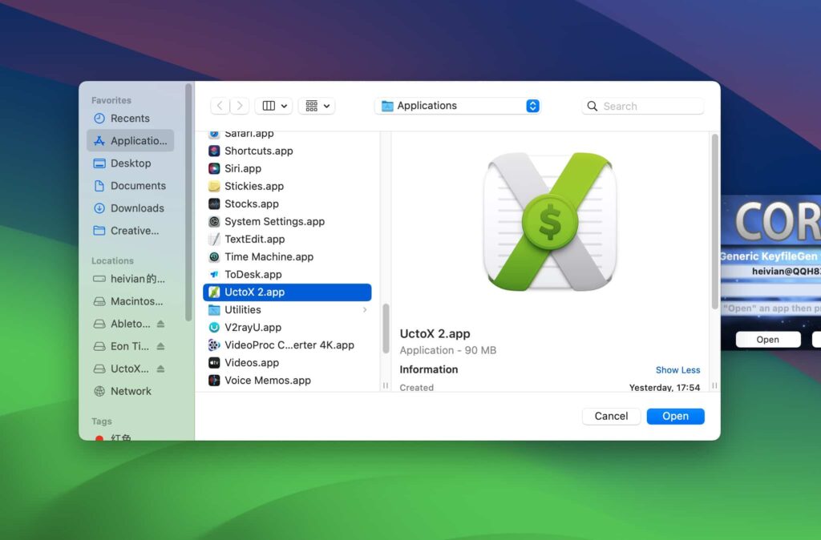Collapse details with Show Less
This screenshot has height=540, width=821.
[x=677, y=370]
